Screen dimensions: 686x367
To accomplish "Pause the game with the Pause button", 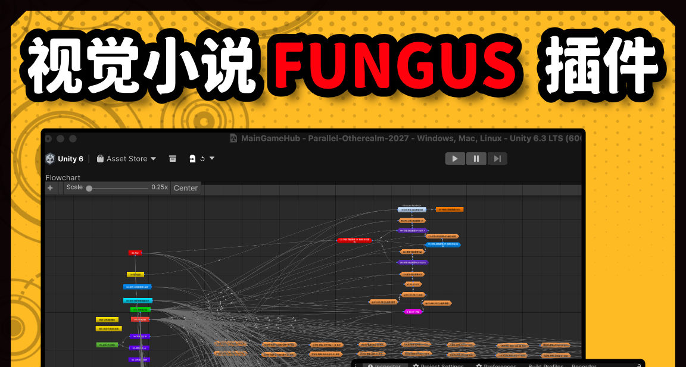I will [476, 159].
